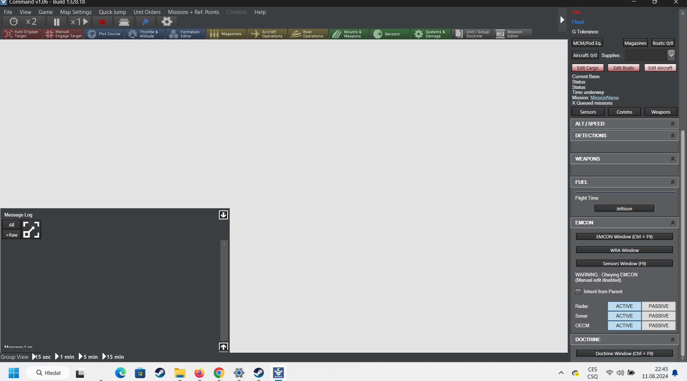
Task: Open the MissionName link
Action: pyautogui.click(x=605, y=98)
